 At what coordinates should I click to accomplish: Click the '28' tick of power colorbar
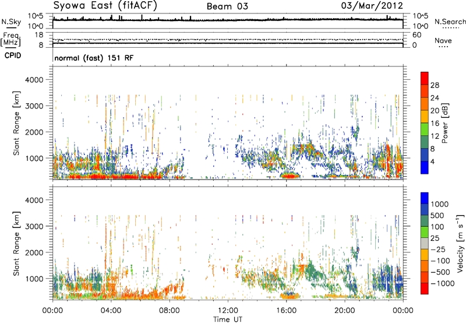pos(435,85)
